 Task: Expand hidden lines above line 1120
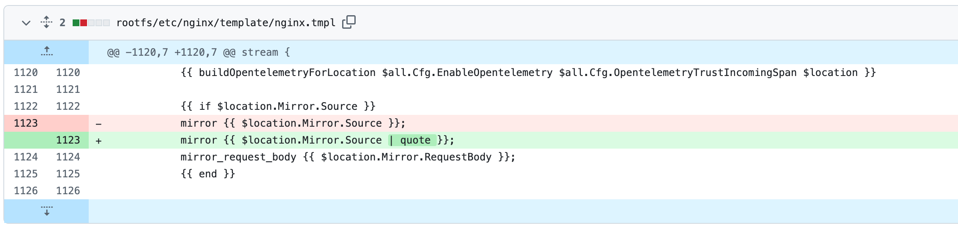(x=46, y=52)
